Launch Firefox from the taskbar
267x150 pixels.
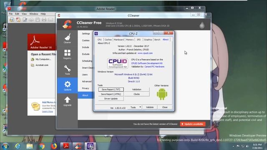(54, 146)
